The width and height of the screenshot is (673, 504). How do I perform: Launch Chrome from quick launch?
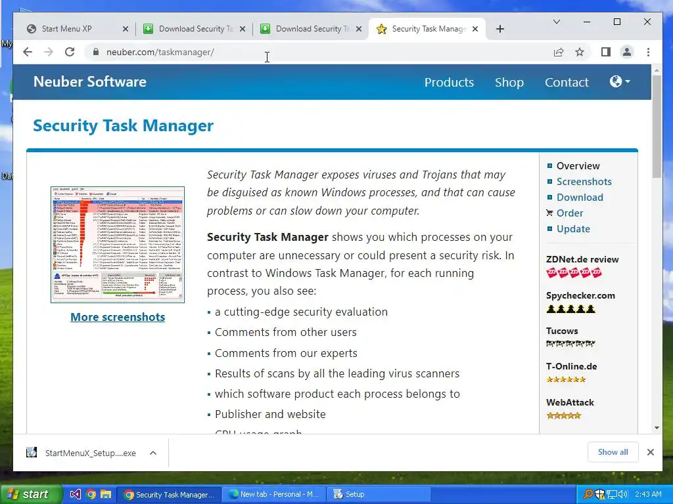(91, 495)
